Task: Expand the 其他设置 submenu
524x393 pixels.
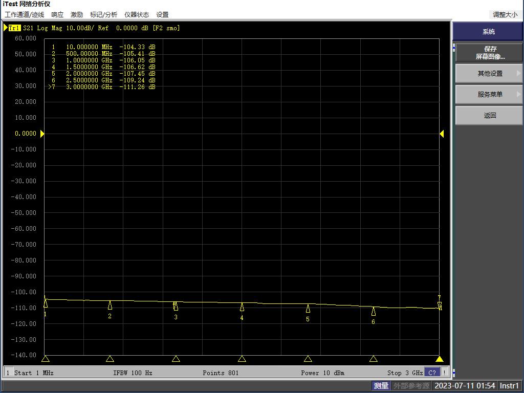Action: 490,74
